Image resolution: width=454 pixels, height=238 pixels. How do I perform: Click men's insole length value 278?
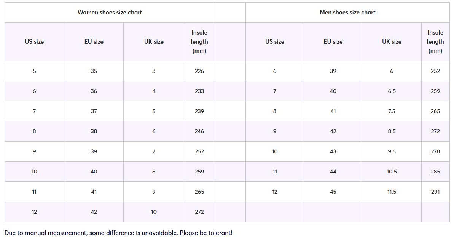coord(435,151)
